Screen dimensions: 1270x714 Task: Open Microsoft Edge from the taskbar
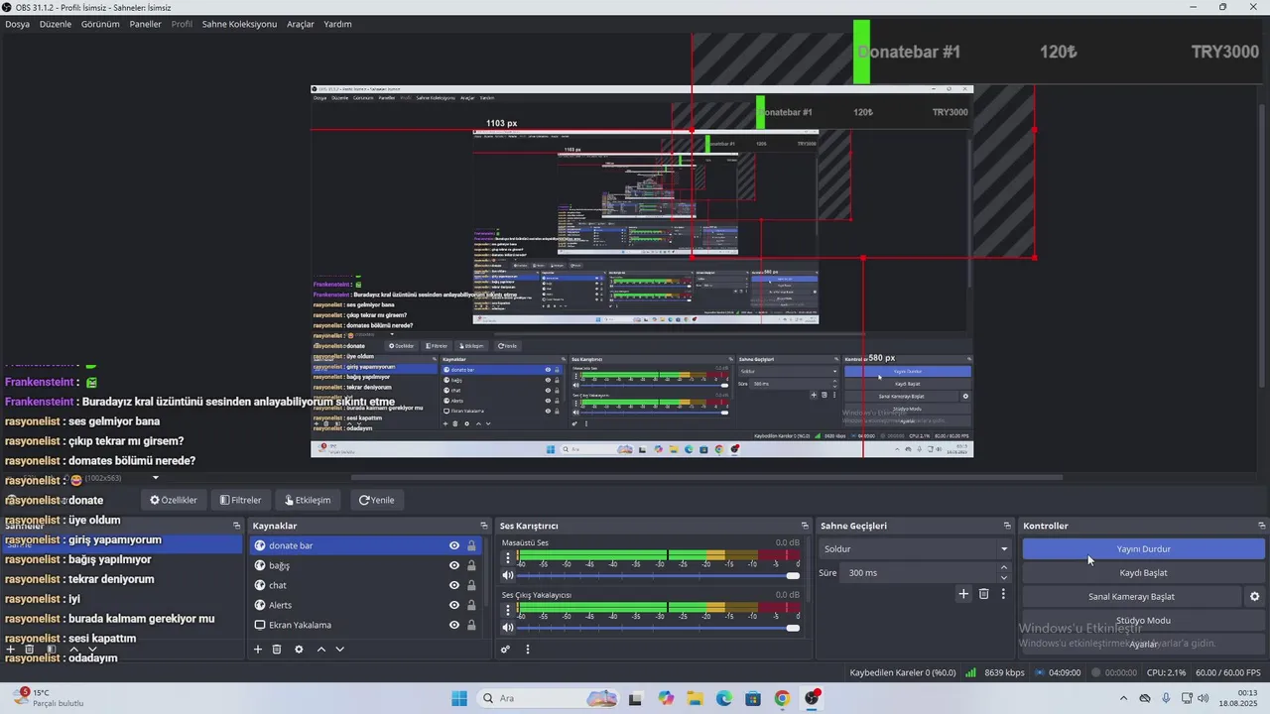tap(724, 698)
